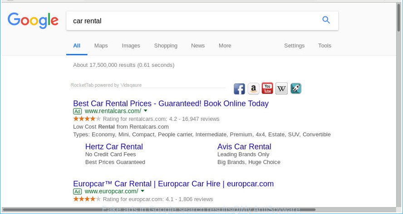Image resolution: width=403 pixels, height=214 pixels.
Task: Click the RocketTab rocket icon
Action: (x=296, y=89)
